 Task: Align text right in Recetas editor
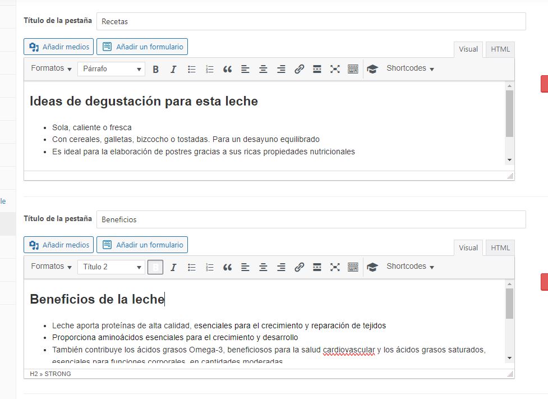(282, 69)
